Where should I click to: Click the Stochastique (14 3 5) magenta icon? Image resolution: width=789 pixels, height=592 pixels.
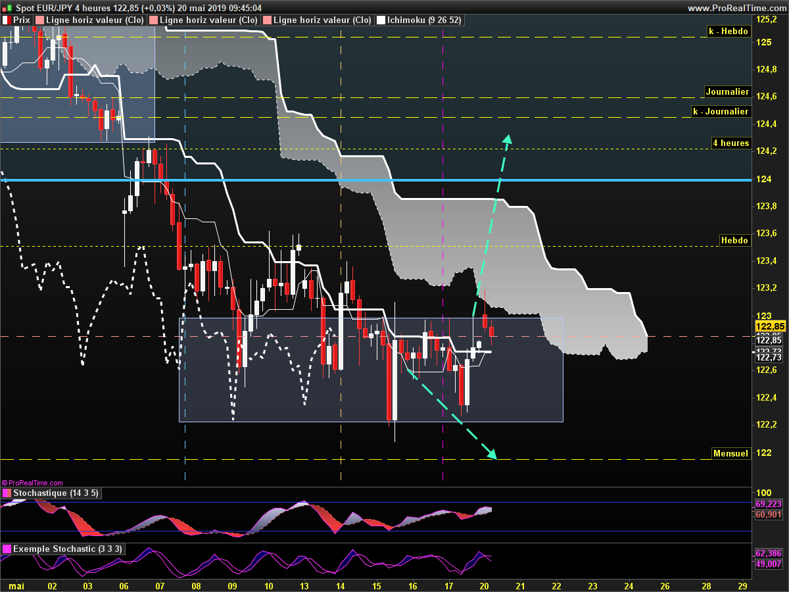[x=7, y=493]
